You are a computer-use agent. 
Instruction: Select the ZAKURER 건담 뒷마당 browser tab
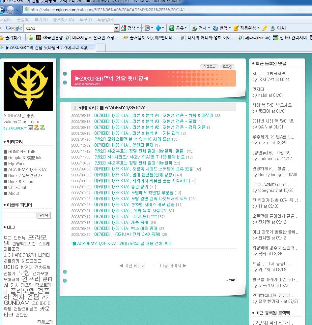[48, 48]
